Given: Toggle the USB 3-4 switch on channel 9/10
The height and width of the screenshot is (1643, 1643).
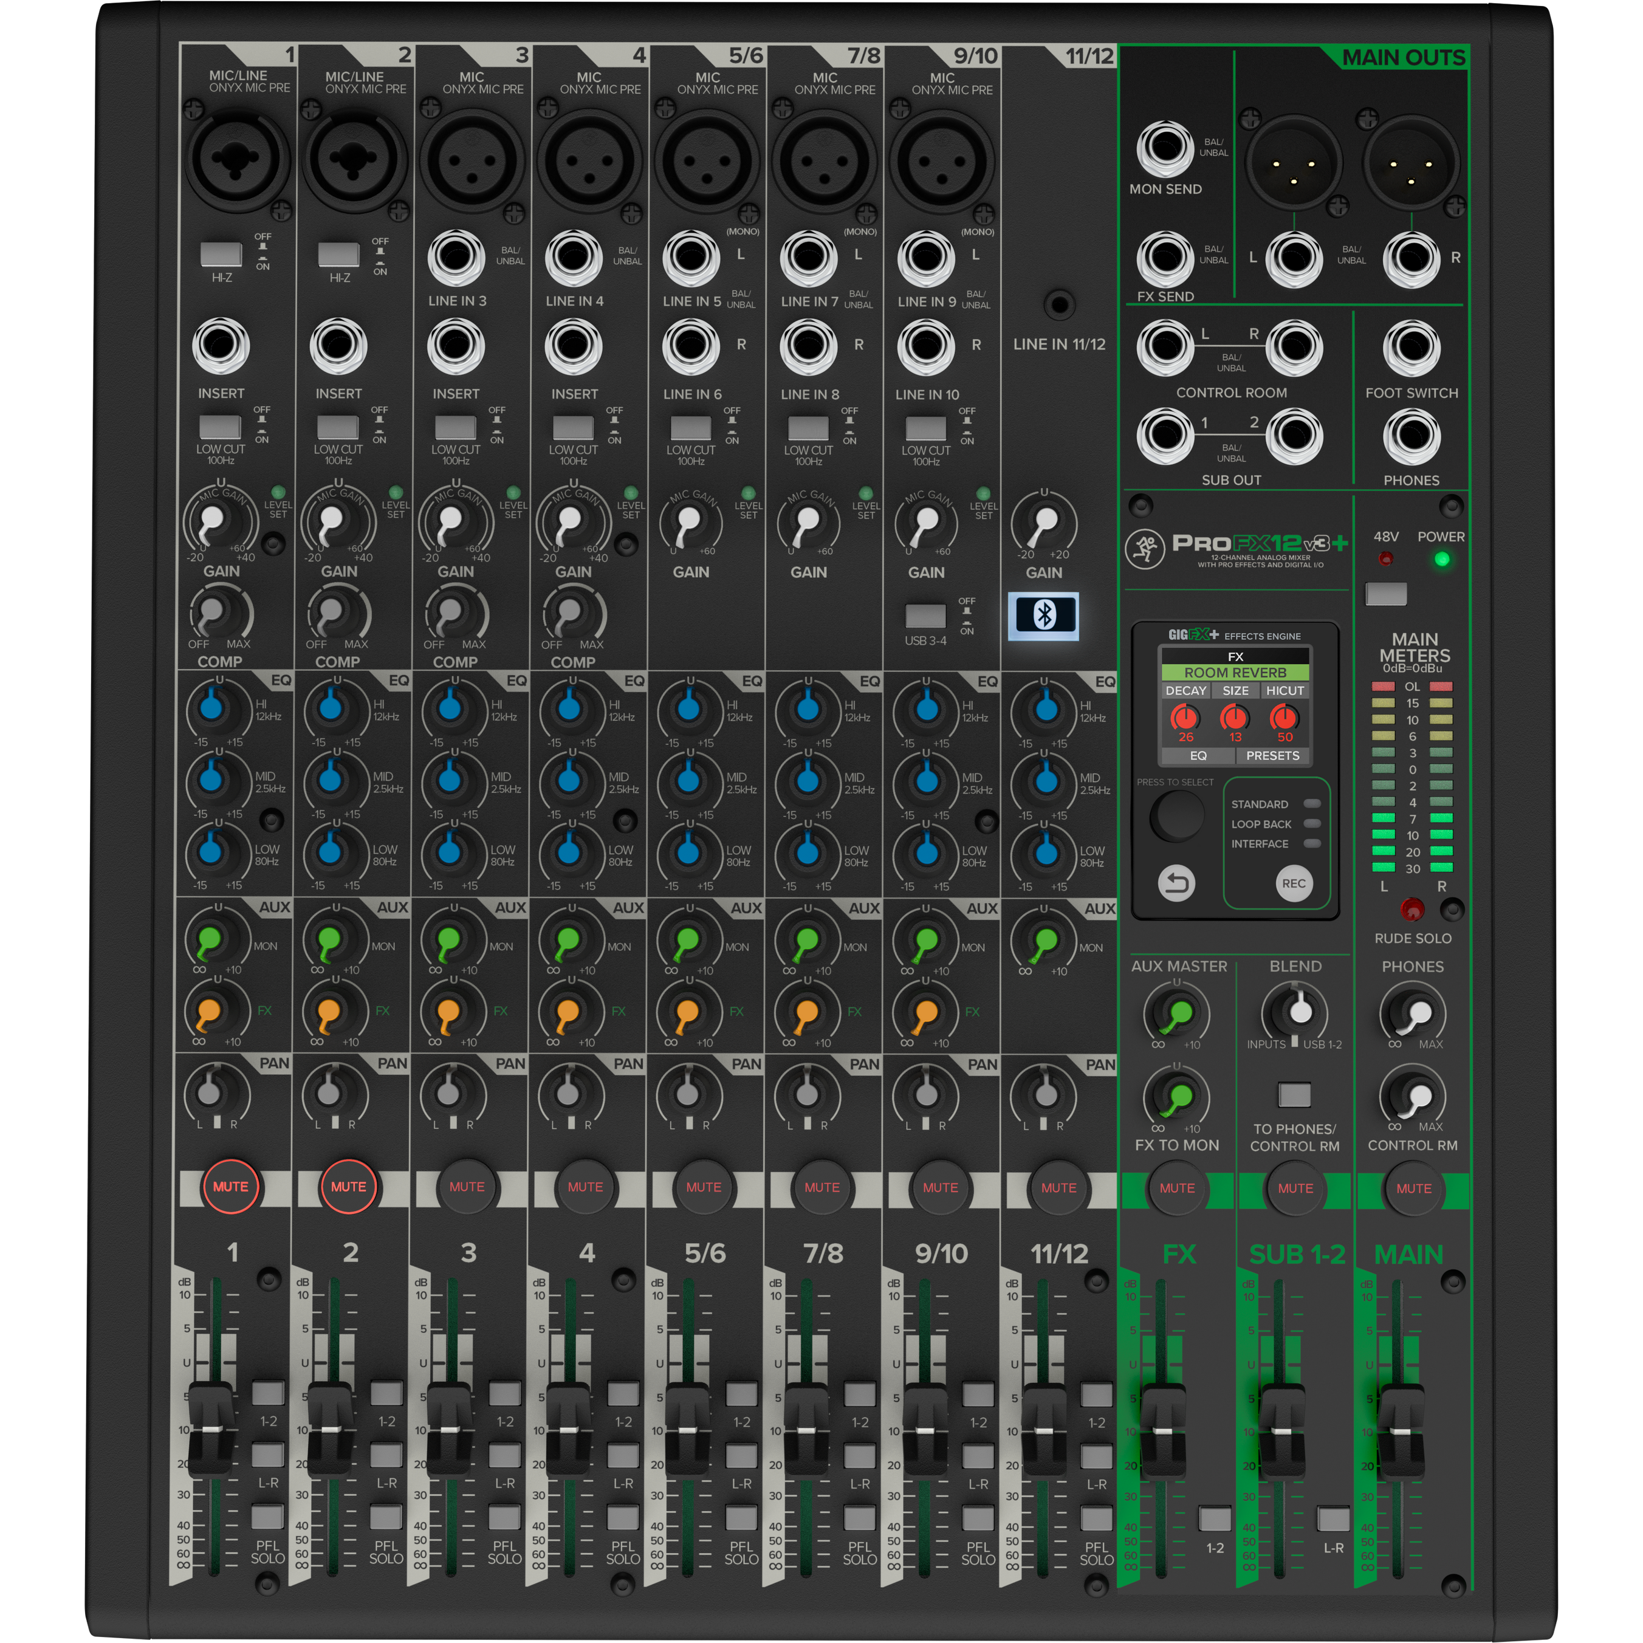Looking at the screenshot, I should pyautogui.click(x=925, y=616).
